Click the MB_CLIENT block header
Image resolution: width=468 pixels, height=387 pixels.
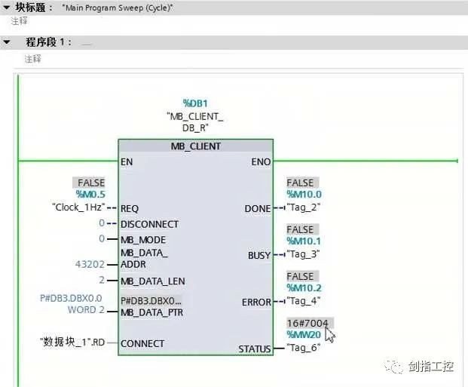[195, 145]
